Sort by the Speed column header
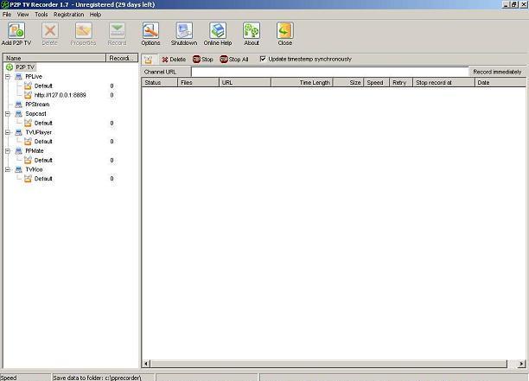Screen dimensions: 529x381 coord(377,82)
